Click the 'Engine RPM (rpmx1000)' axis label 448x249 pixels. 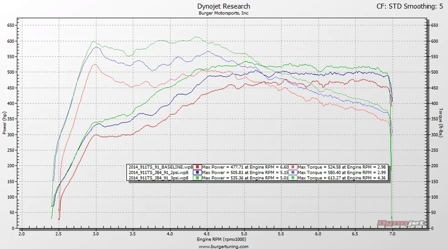coord(222,239)
